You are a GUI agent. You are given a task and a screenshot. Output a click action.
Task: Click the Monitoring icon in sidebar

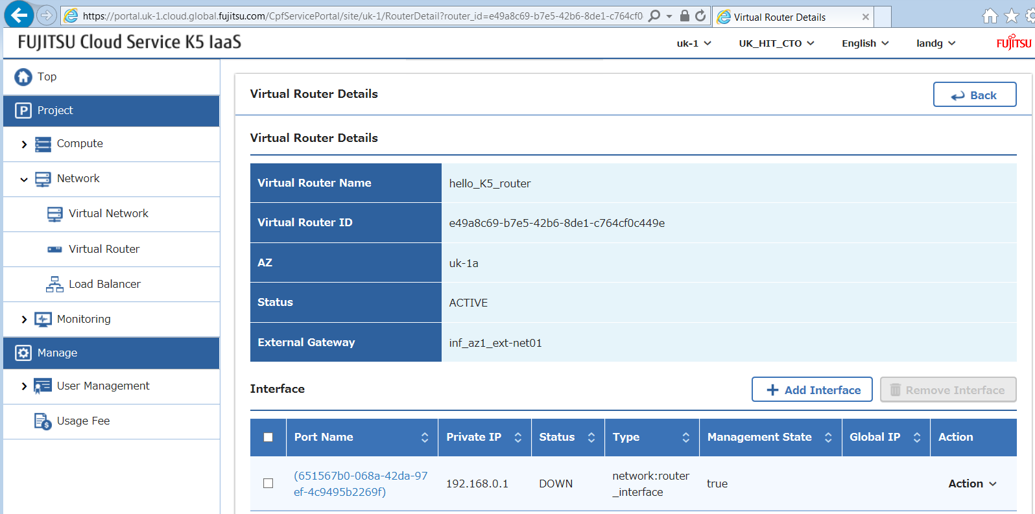[43, 320]
